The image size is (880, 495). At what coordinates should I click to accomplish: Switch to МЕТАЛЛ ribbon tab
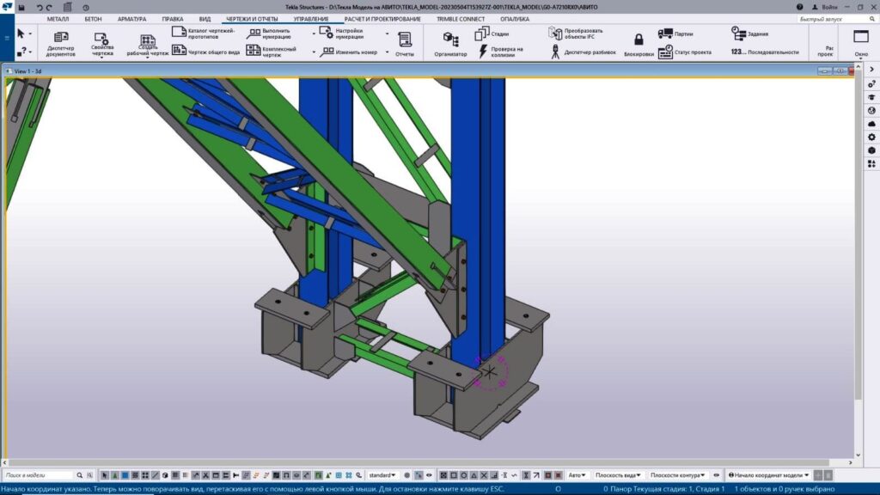pos(58,19)
